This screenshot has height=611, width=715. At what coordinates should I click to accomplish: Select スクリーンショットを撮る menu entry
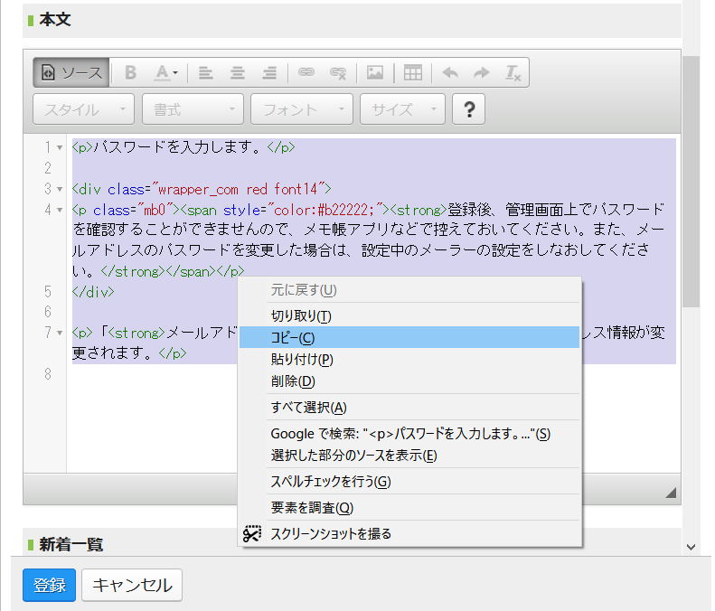click(409, 533)
